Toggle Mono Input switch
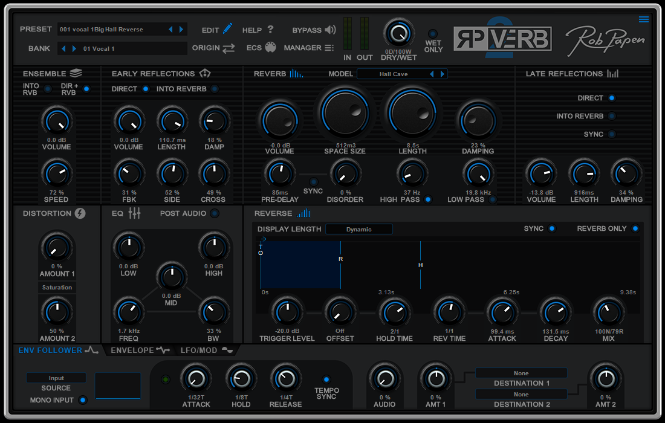Viewport: 665px width, 423px height. [x=83, y=399]
